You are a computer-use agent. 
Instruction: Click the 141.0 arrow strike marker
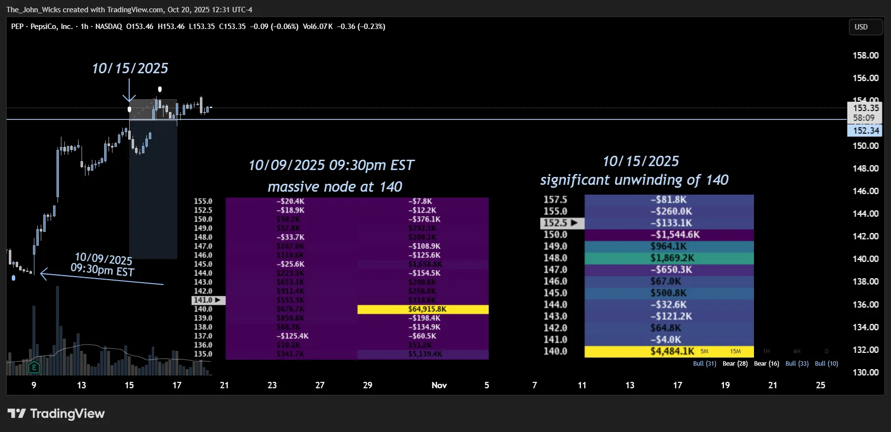[x=208, y=300]
